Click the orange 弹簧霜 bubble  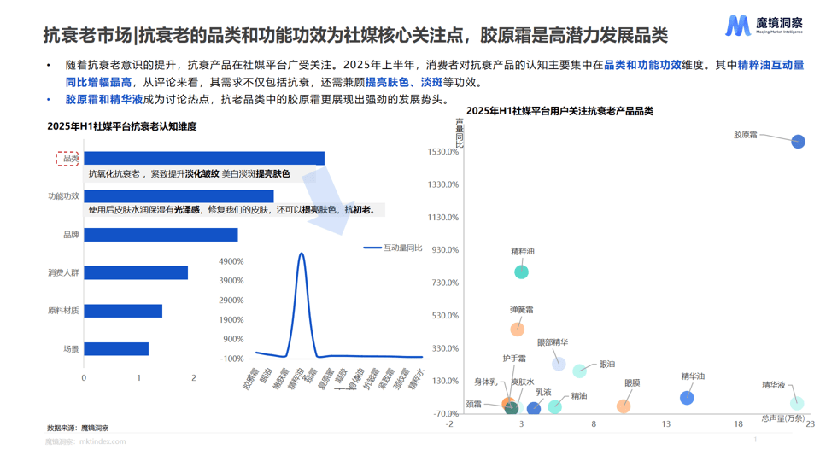[x=518, y=329]
